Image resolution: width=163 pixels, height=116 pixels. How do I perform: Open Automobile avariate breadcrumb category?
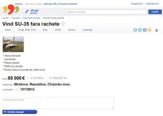[32, 18]
